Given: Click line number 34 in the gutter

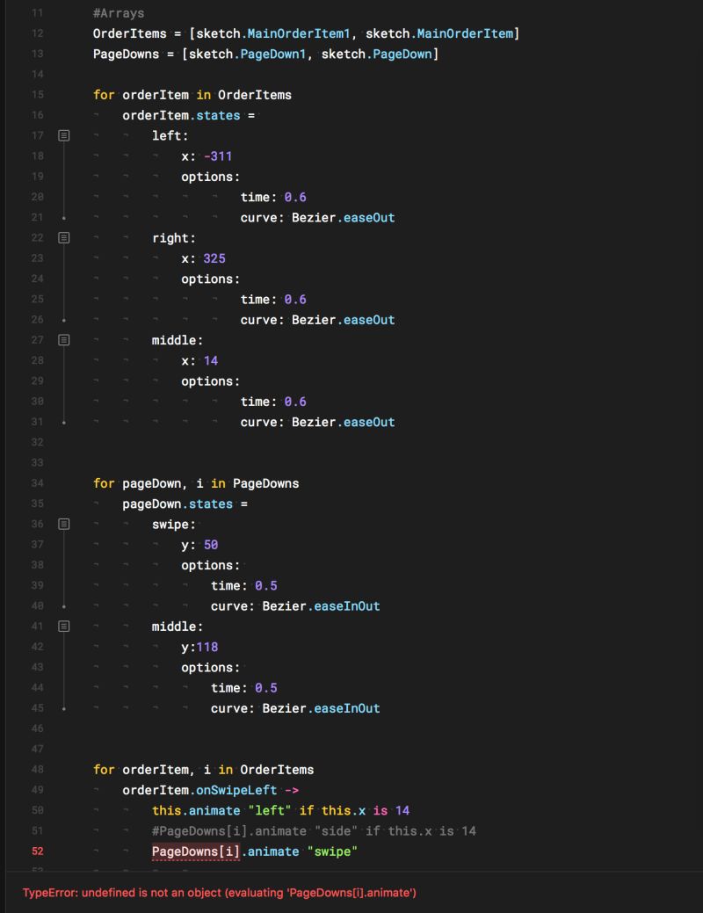Looking at the screenshot, I should (37, 482).
